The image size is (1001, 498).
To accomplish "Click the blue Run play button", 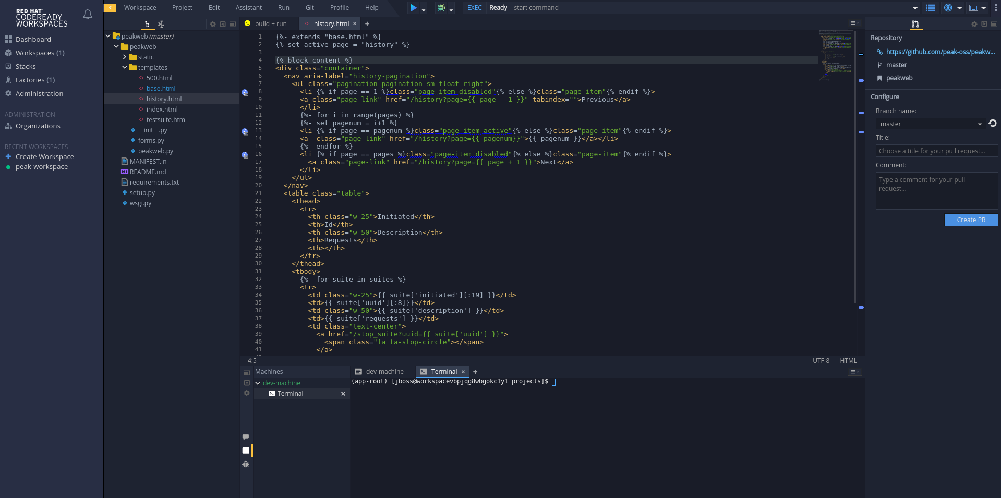I will (x=413, y=8).
